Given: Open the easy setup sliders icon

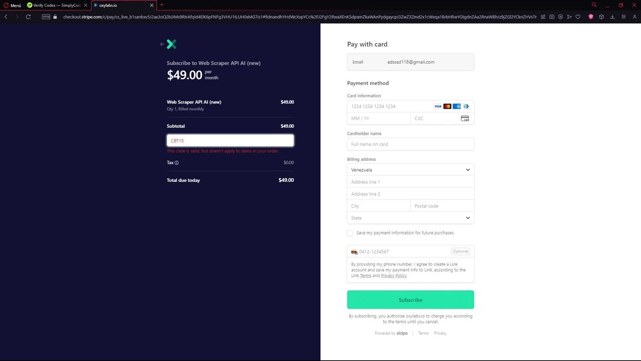Looking at the screenshot, I should tap(623, 17).
